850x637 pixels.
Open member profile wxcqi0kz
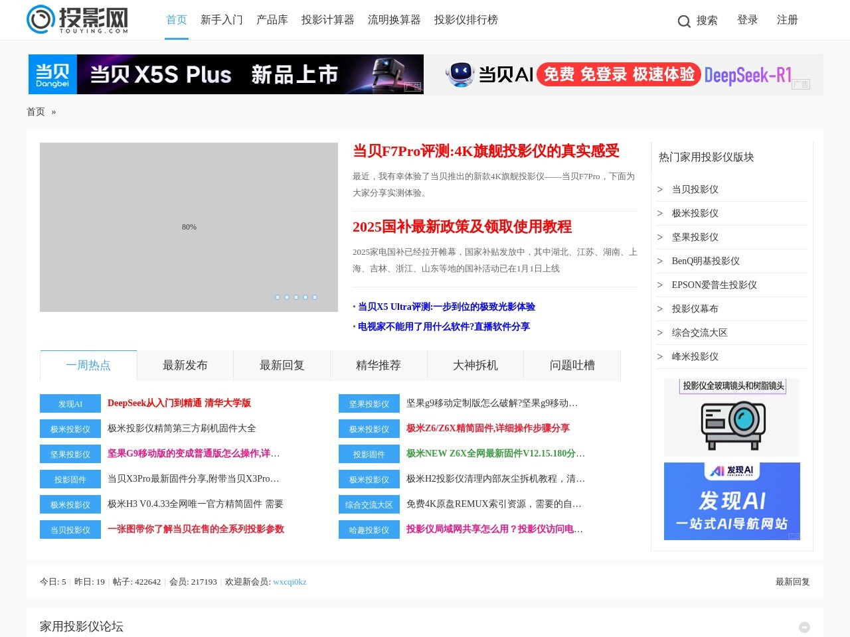pos(290,582)
